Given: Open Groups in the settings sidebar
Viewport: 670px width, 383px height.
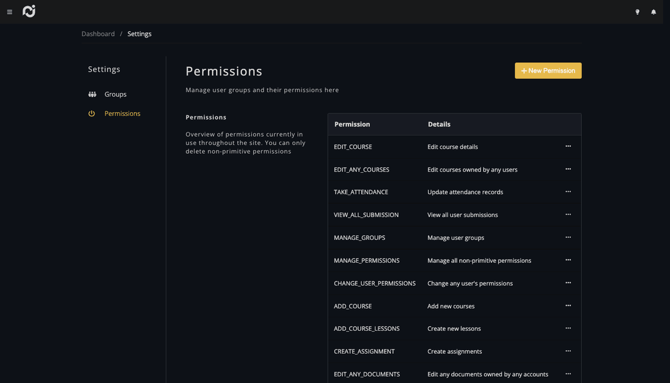Looking at the screenshot, I should [115, 94].
